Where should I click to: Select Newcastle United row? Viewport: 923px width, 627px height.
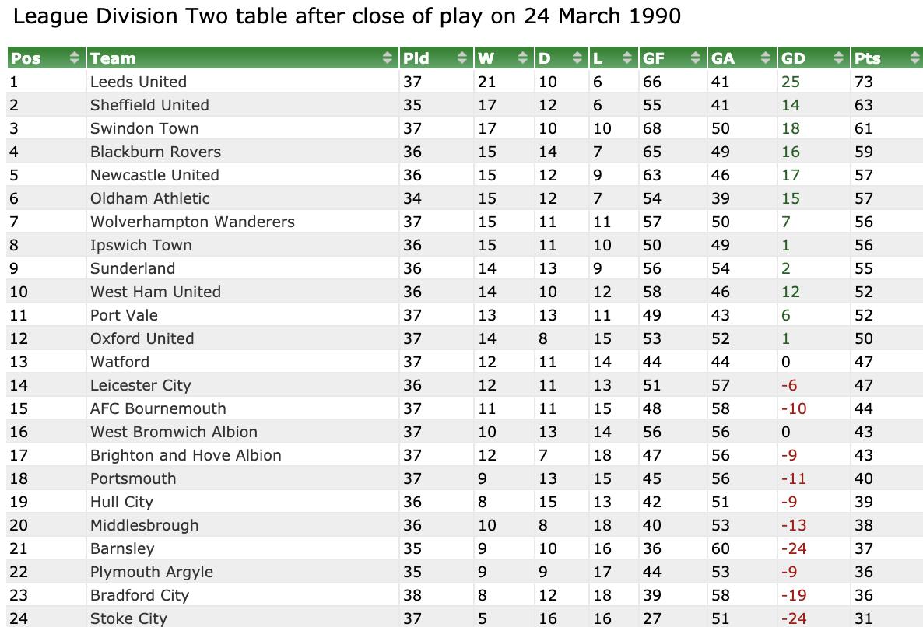(465, 175)
